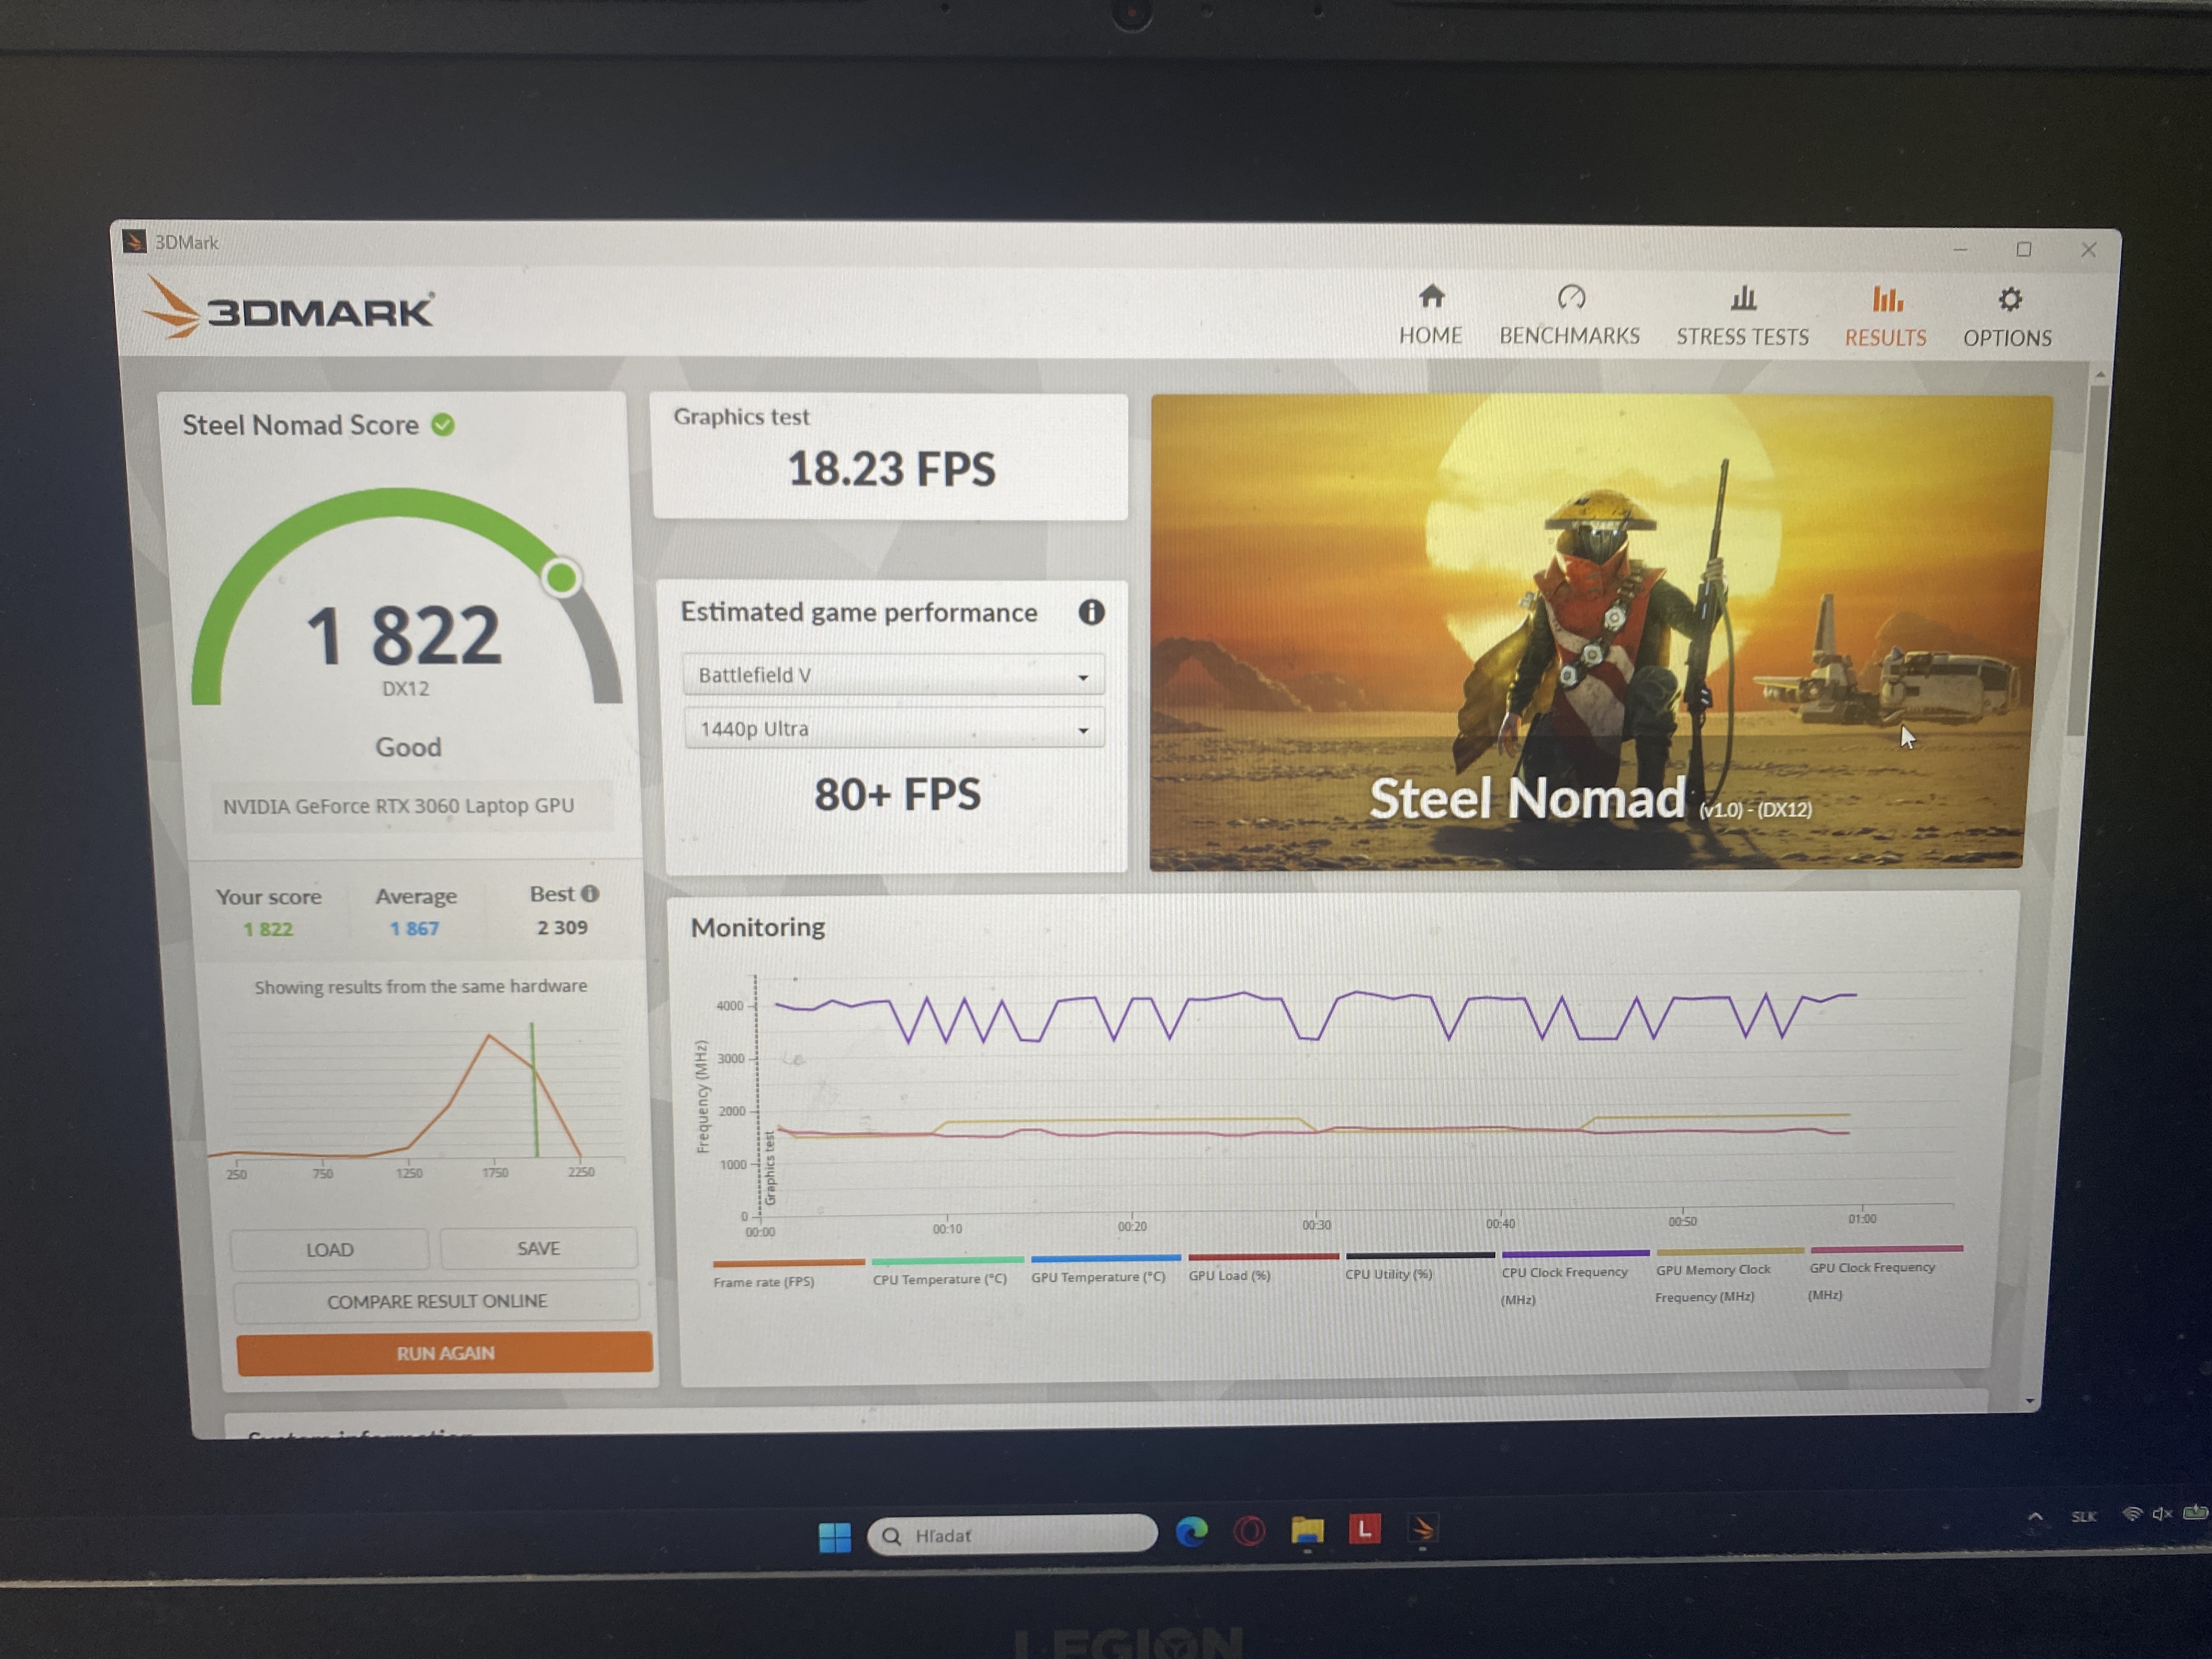The image size is (2212, 1659).
Task: Click the muted volume tray icon
Action: (x=2161, y=1513)
